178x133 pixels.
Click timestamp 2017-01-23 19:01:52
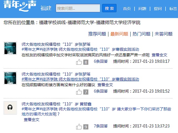(x=151, y=91)
